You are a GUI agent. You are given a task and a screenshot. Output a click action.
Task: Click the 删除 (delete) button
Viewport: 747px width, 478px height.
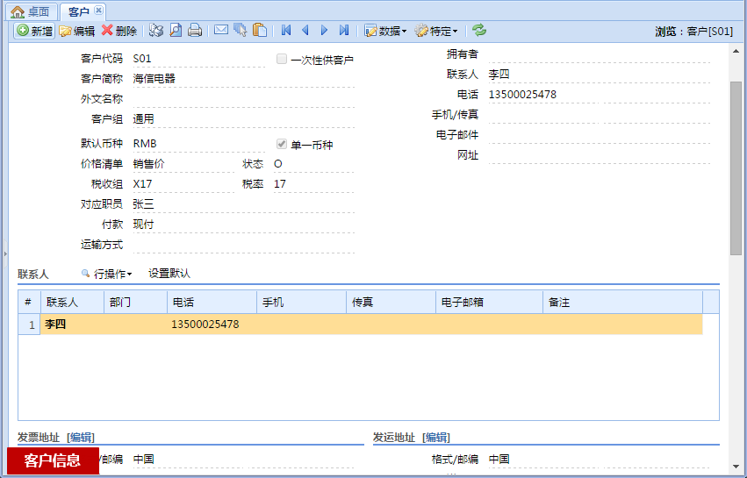119,31
